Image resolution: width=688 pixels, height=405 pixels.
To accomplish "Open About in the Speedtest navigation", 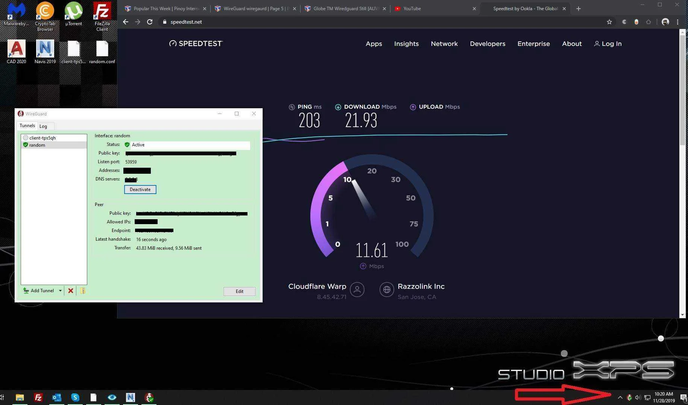I will pos(572,44).
